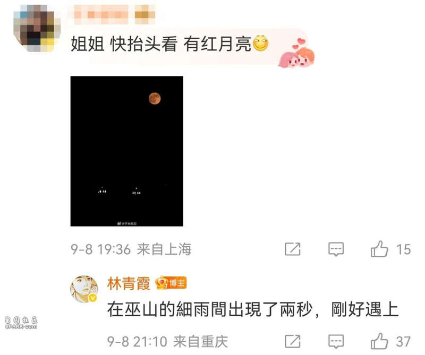Select the comment text 姐姐 快抬头看
This screenshot has height=355, width=425.
[124, 44]
